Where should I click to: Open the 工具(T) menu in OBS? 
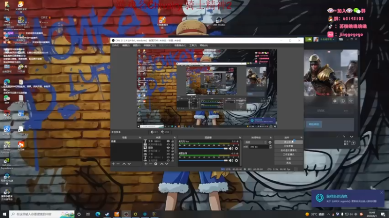point(193,46)
